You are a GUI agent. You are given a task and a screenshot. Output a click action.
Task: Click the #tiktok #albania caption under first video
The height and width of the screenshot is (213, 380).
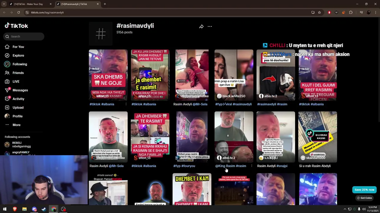coord(102,104)
